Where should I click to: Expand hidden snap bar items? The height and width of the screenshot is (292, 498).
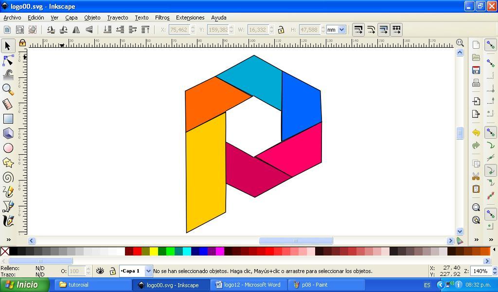point(491,239)
